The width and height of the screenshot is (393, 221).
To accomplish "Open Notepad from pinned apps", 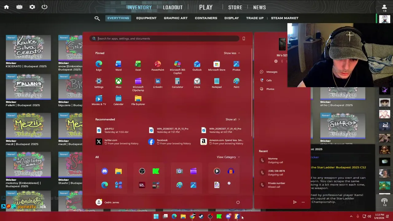I will pyautogui.click(x=217, y=83).
